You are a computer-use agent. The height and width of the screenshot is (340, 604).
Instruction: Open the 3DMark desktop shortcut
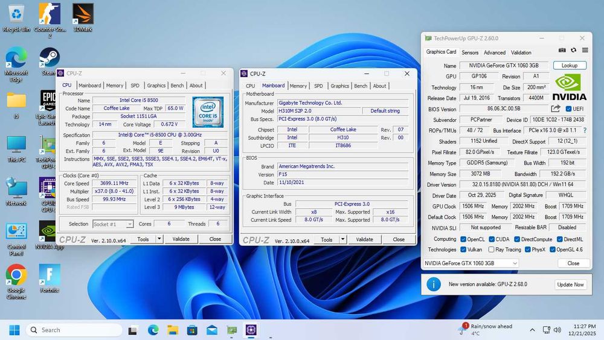(83, 17)
